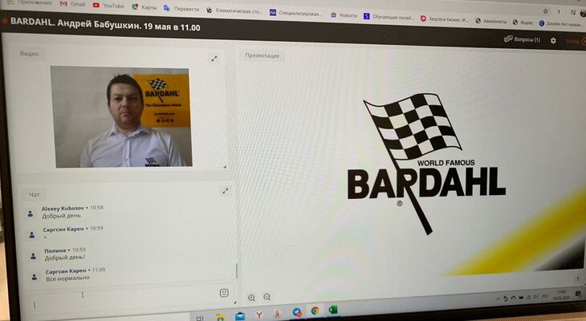586x321 pixels.
Task: Show hidden system tray icons
Action: [x=498, y=299]
